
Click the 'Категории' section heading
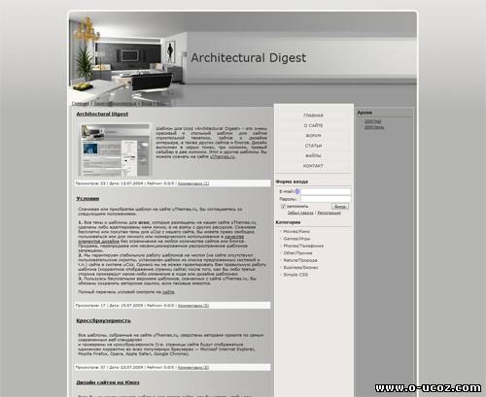tap(288, 222)
